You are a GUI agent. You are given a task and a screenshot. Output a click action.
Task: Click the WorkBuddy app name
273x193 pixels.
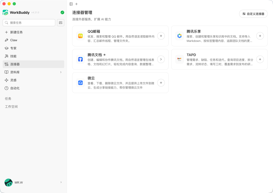tap(20, 13)
